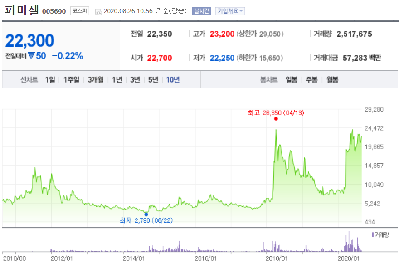The width and height of the screenshot is (399, 273).
Task: Click the 2012/01 date axis label
Action: pos(62,258)
